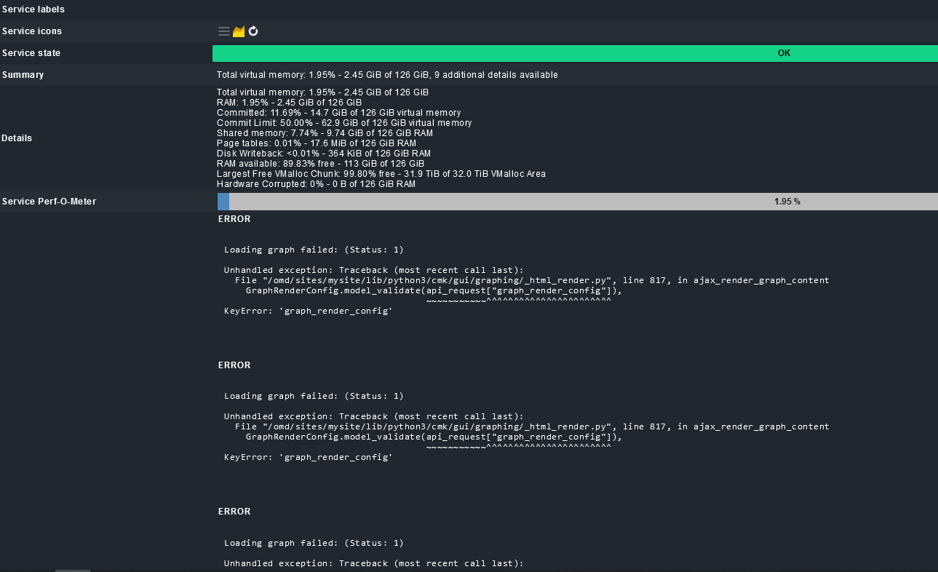Click the Perf-O-Meter blue filled segment
The width and height of the screenshot is (938, 572).
tap(223, 202)
